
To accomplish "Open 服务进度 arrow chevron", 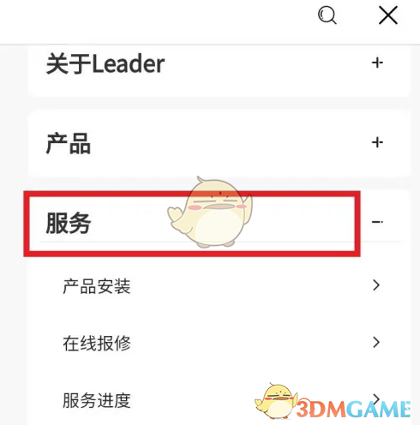I will click(x=376, y=398).
